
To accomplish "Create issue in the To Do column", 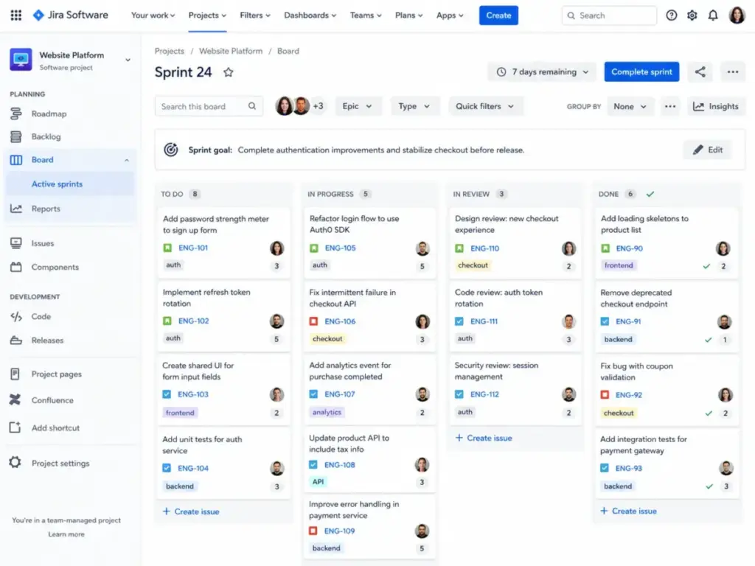I will 191,511.
